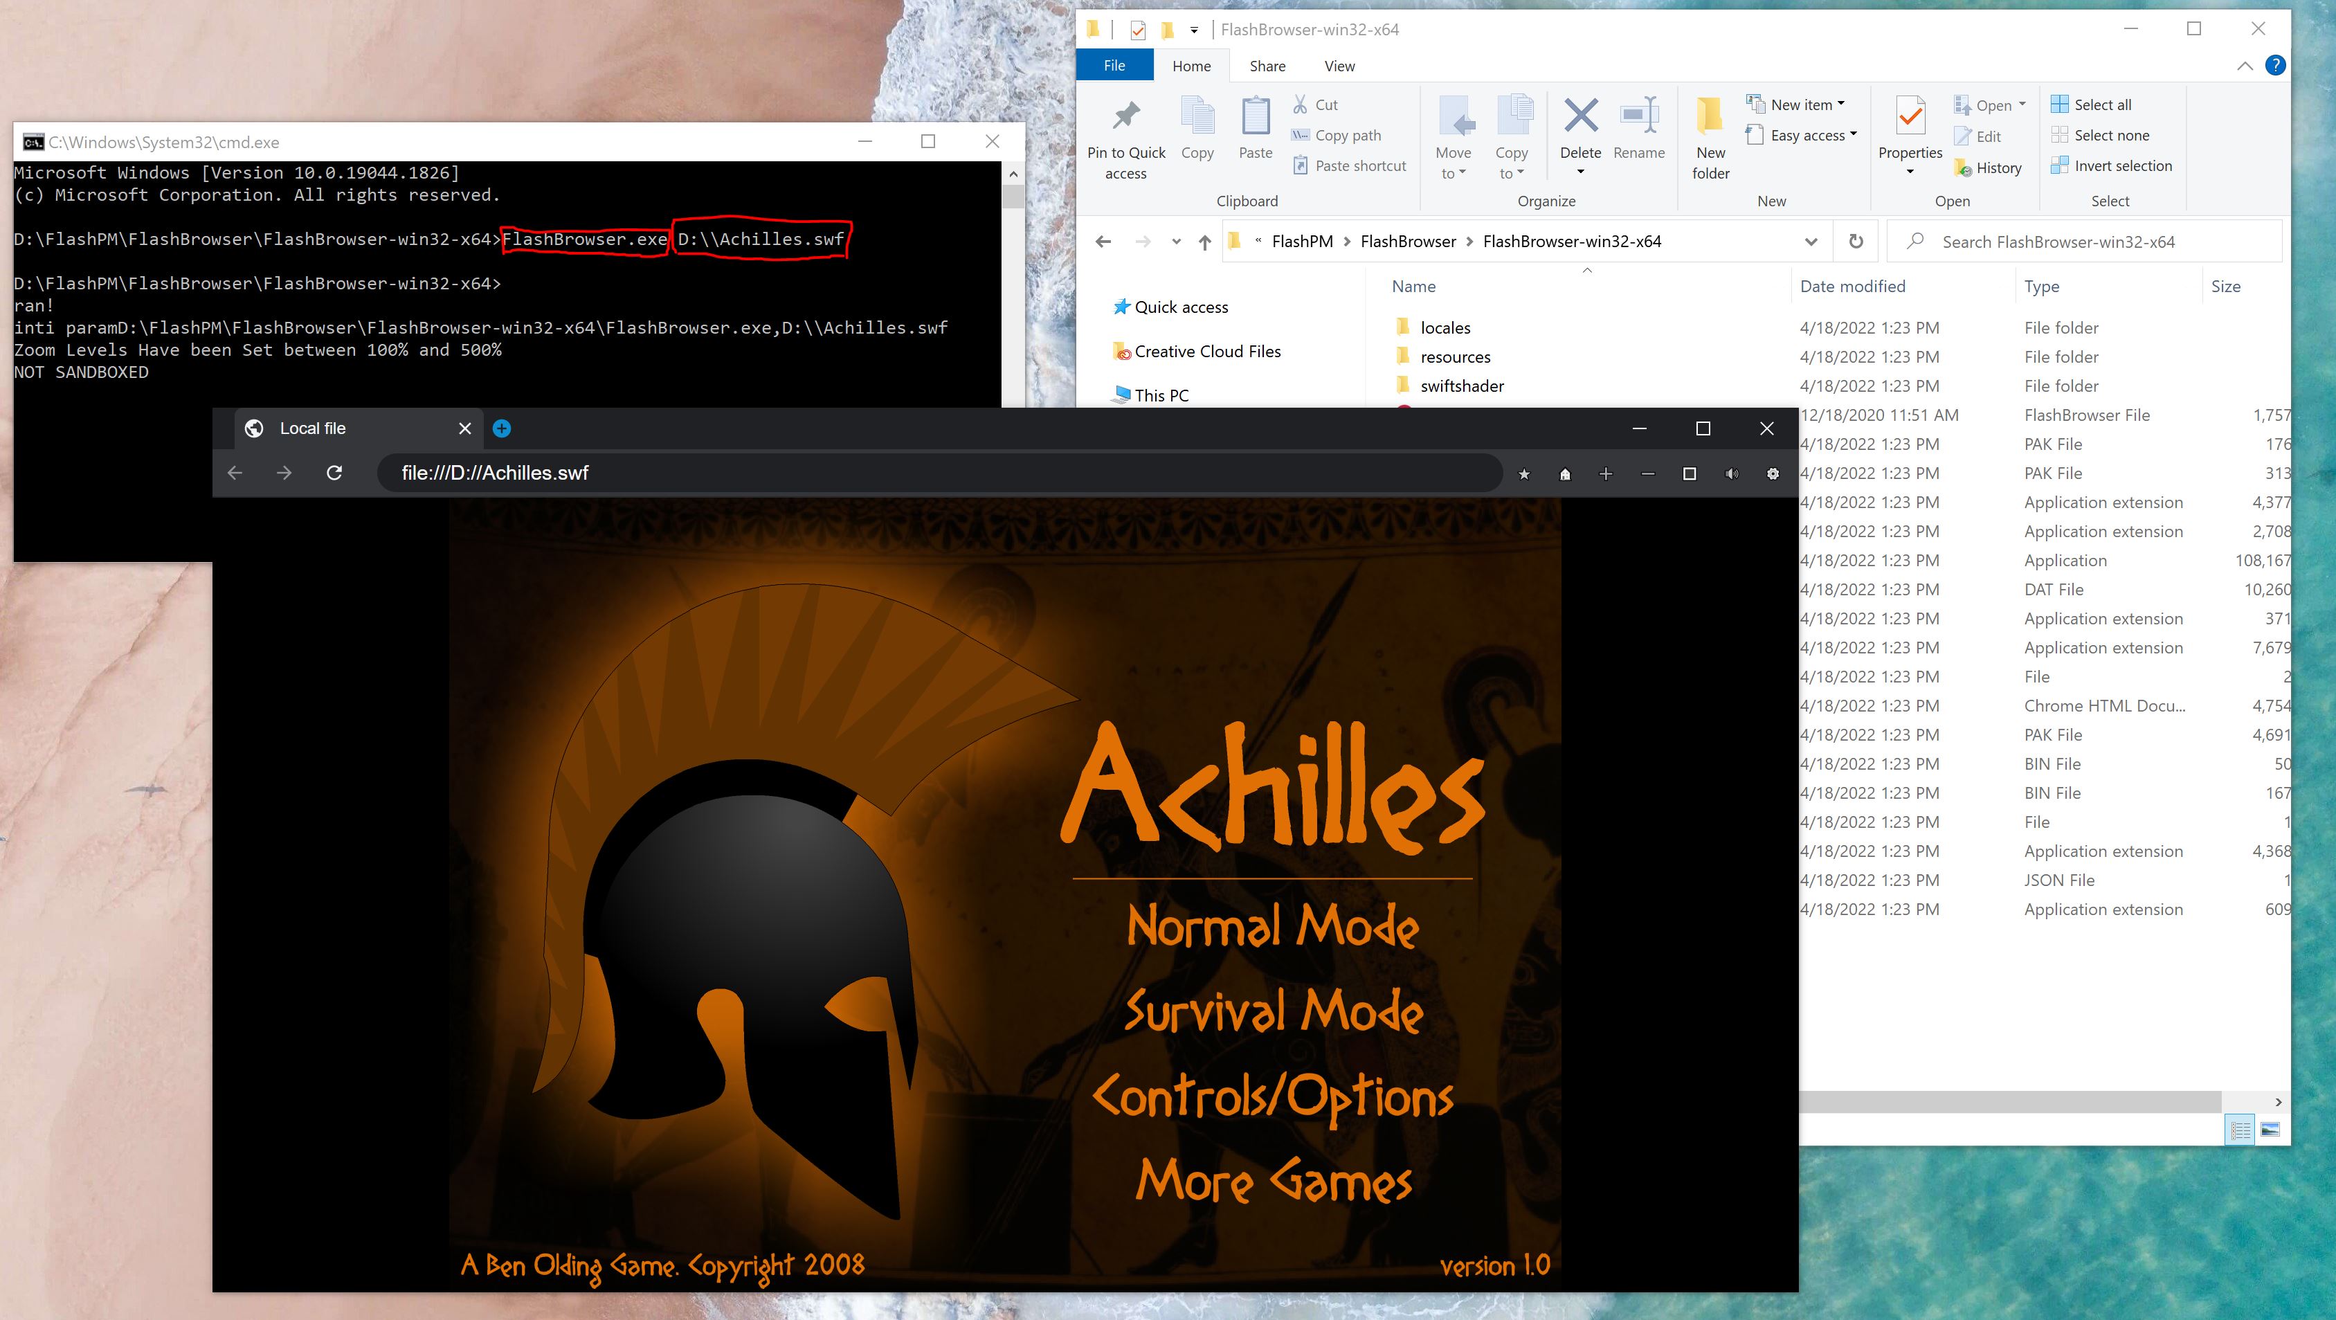The image size is (2336, 1320).
Task: Click Invert selection in the ribbon
Action: click(x=2111, y=165)
